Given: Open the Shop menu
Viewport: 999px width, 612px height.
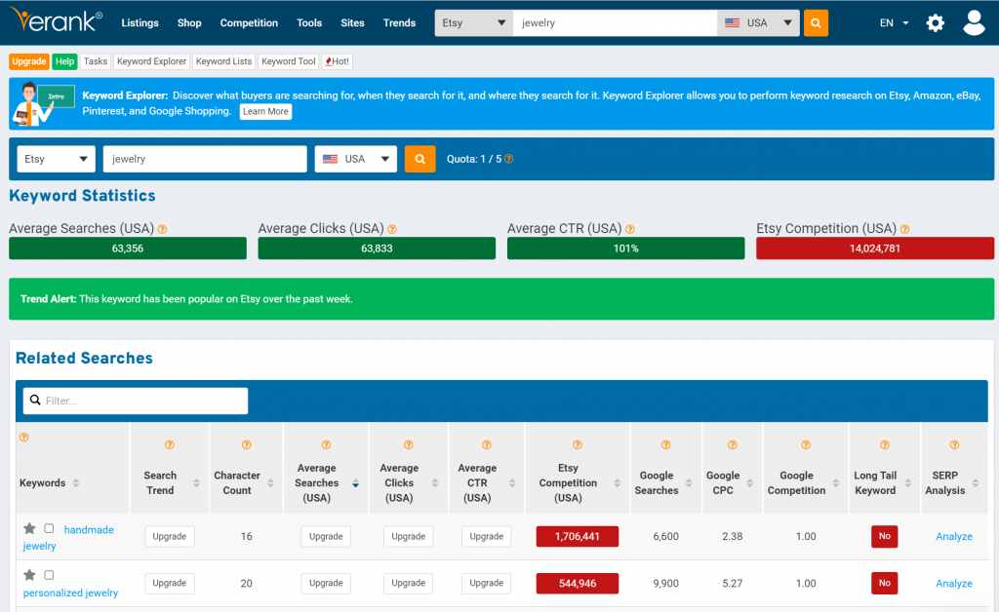Looking at the screenshot, I should coord(189,23).
